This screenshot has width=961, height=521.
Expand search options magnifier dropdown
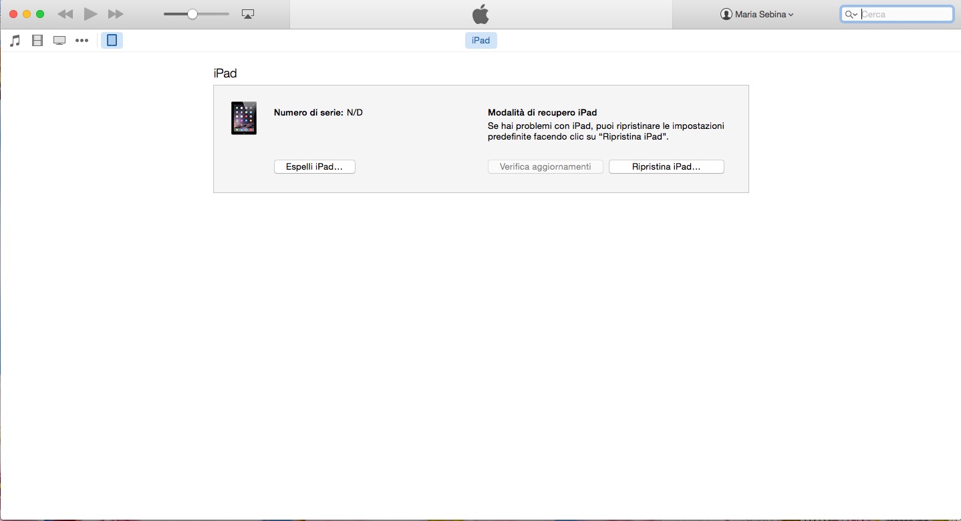[851, 14]
